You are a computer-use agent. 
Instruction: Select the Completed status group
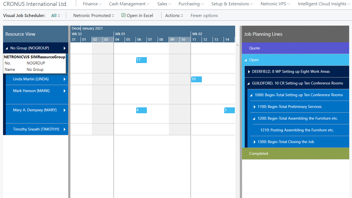coord(296,153)
